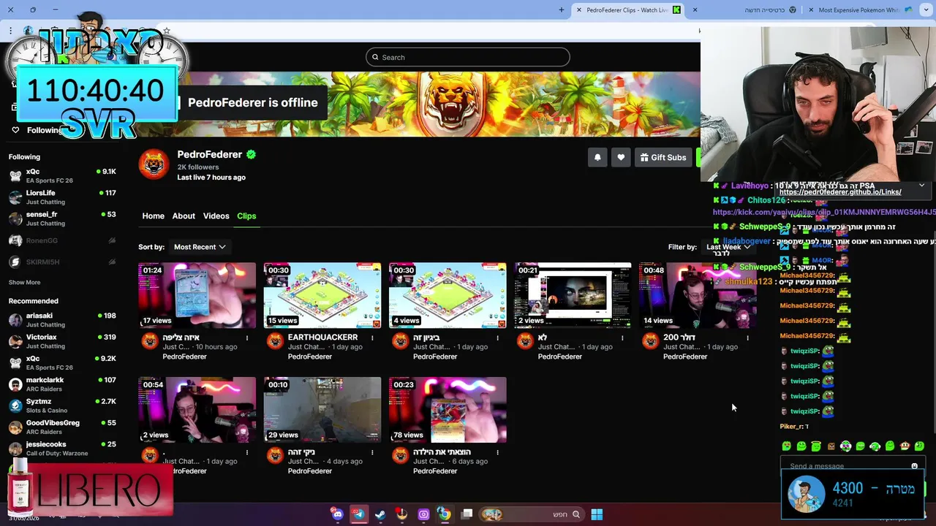Play the 78 views הוצאתי את הילדה thumbnail
The image size is (936, 526).
448,410
